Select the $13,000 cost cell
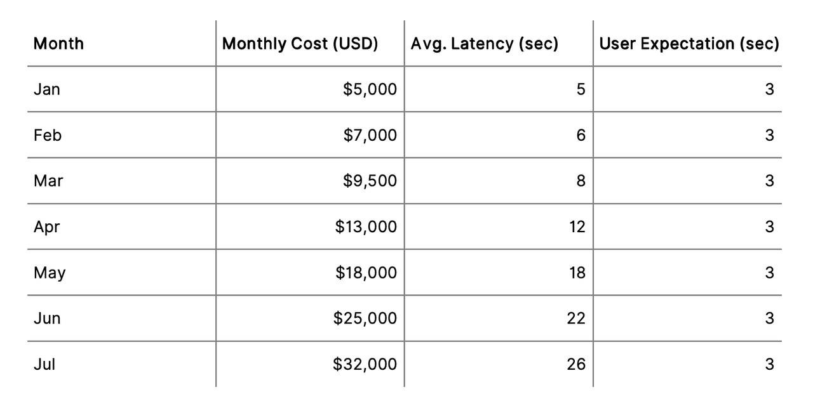 (366, 226)
